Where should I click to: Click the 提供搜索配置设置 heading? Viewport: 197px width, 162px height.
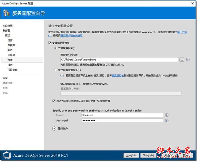pos(60,26)
